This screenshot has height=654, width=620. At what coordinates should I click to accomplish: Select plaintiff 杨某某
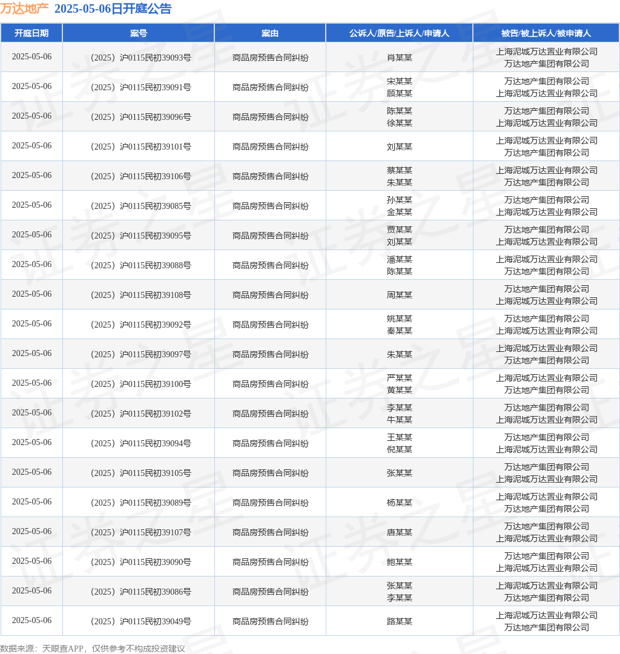click(400, 502)
